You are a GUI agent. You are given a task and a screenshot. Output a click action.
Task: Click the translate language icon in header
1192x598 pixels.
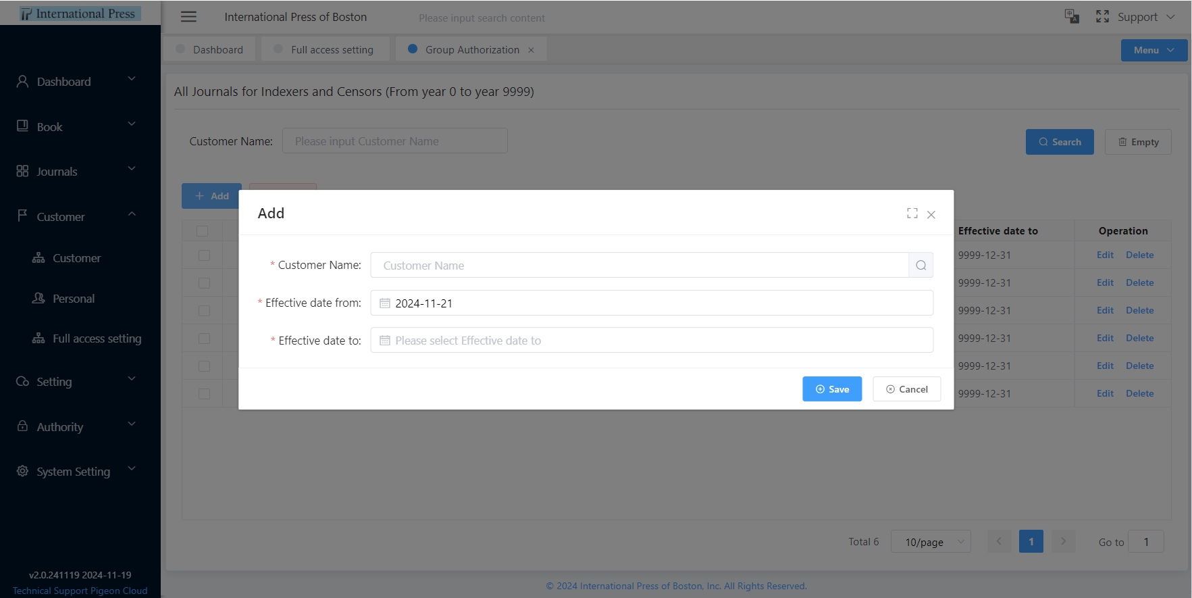pyautogui.click(x=1072, y=16)
